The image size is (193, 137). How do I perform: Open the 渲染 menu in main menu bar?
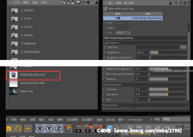pos(51,120)
